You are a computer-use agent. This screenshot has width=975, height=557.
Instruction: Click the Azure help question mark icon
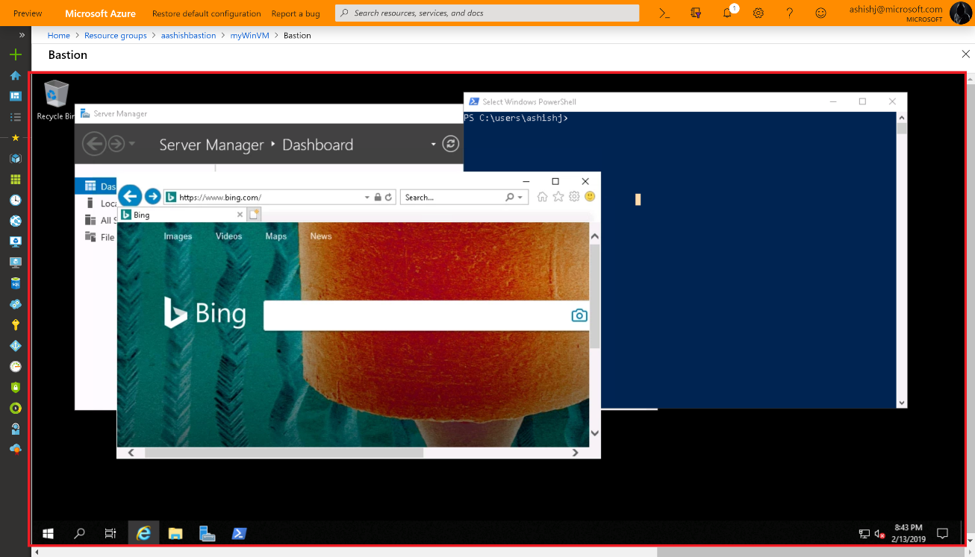pos(790,13)
